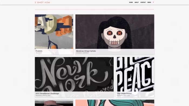Click the category text under Mexican Drug Cartels
The image size is (189, 106).
coord(82,53)
